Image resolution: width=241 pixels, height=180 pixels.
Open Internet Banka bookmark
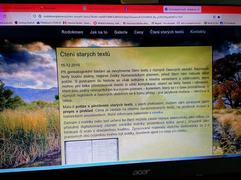77,23
